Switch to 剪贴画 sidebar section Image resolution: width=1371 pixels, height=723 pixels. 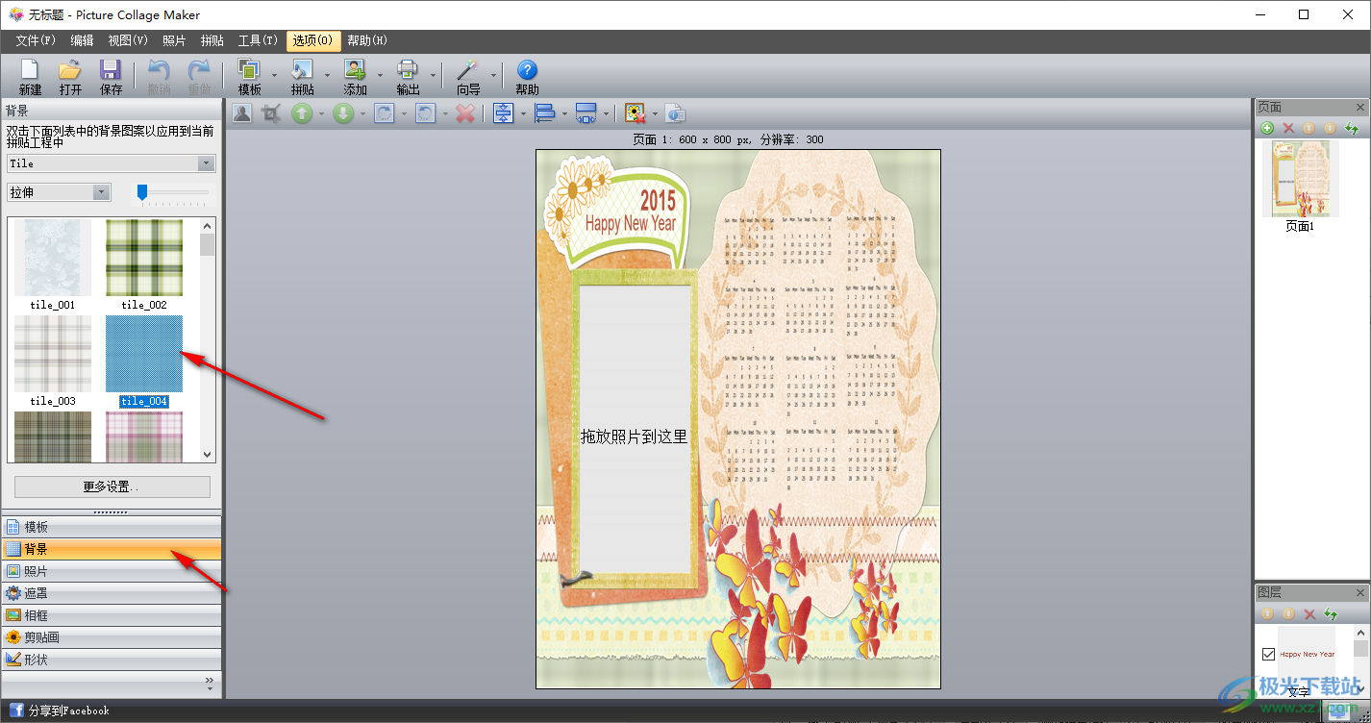[111, 637]
